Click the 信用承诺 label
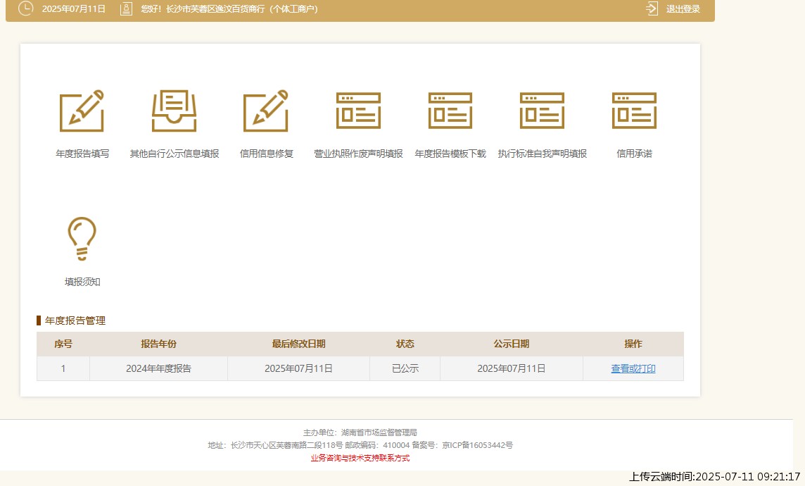This screenshot has width=805, height=486. pyautogui.click(x=634, y=154)
